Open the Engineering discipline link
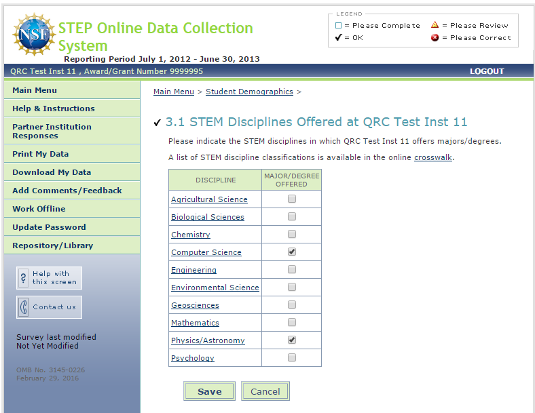The height and width of the screenshot is (413, 535). coord(193,270)
